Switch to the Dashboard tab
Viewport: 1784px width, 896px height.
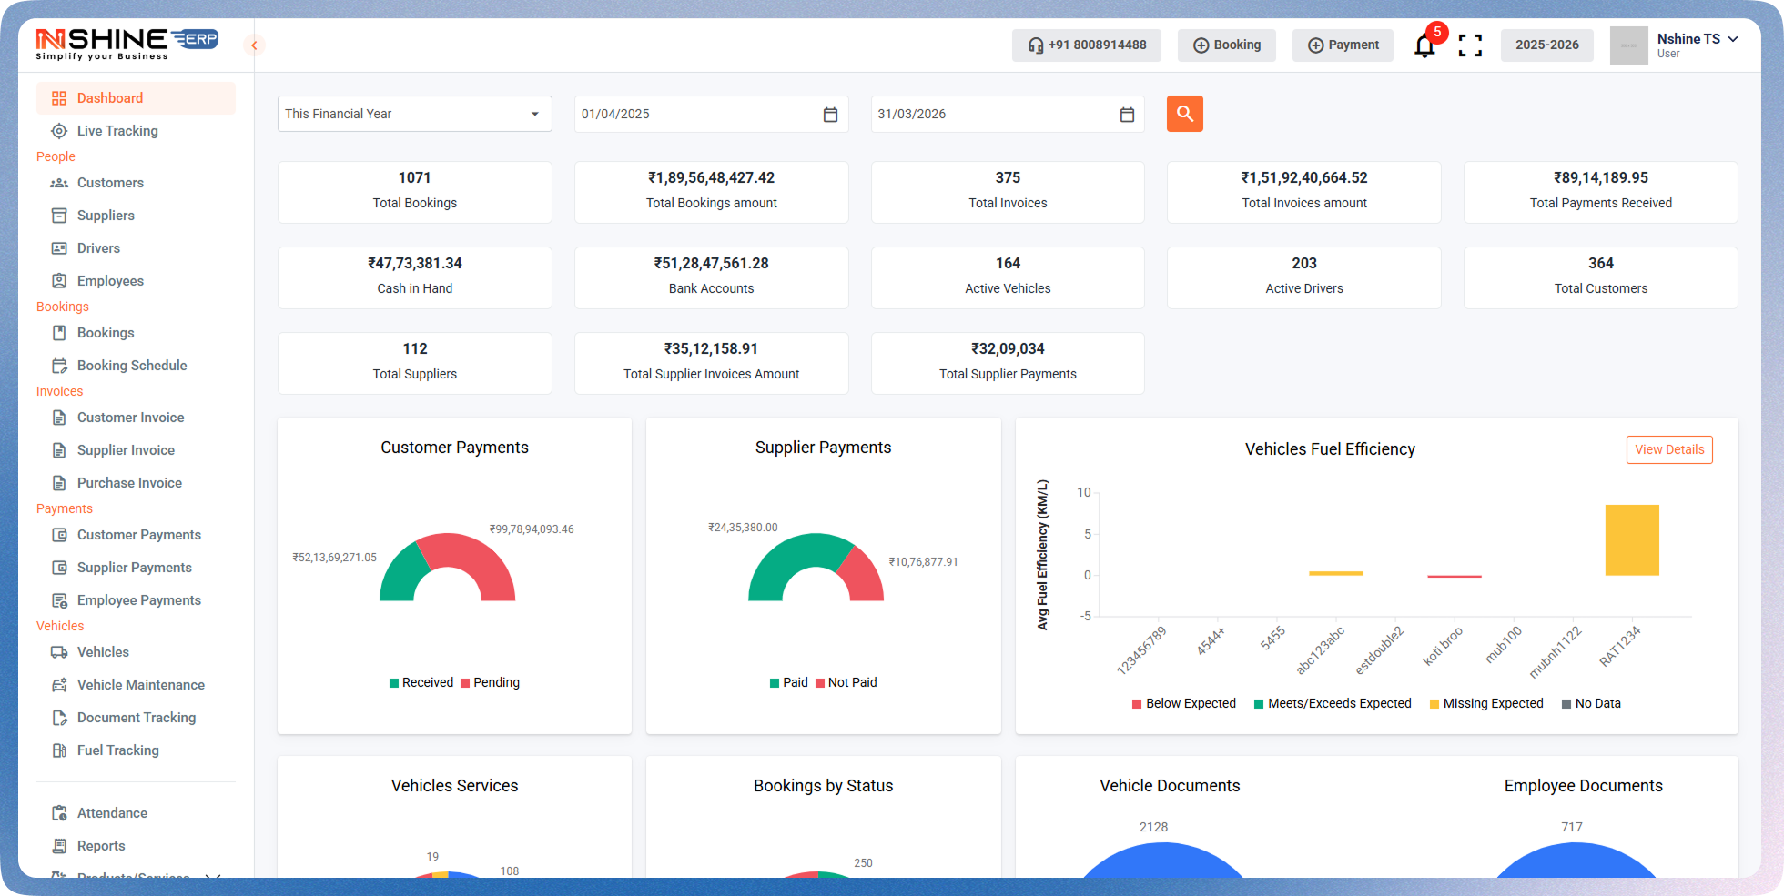point(110,97)
